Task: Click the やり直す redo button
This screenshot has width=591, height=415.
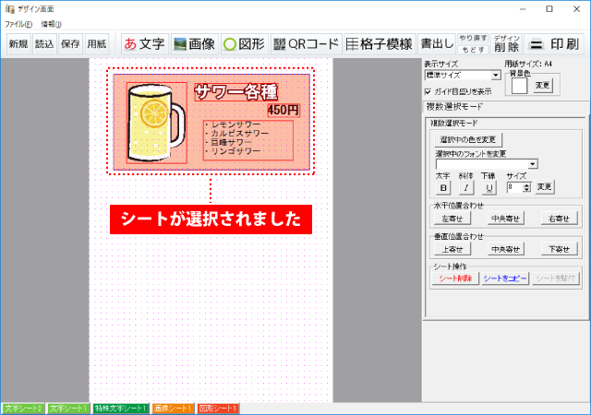Action: (x=473, y=39)
